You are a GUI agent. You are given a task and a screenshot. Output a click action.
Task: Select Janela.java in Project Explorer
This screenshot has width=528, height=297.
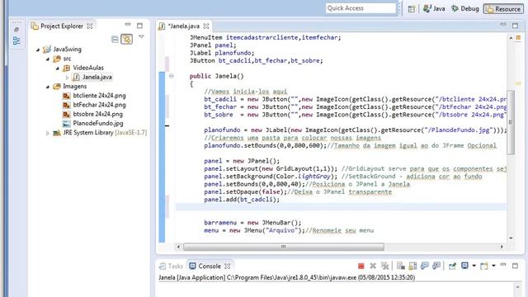(x=97, y=77)
